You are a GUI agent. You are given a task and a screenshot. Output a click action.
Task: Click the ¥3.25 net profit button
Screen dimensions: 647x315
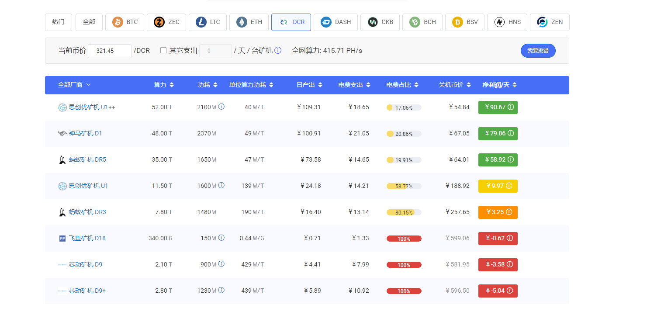click(x=498, y=212)
